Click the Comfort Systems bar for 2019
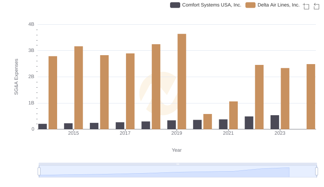Screen dimensions: 324x187 coord(171,125)
